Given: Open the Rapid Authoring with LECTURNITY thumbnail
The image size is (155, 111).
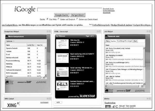Looking at the screenshot, I should click(62, 58).
